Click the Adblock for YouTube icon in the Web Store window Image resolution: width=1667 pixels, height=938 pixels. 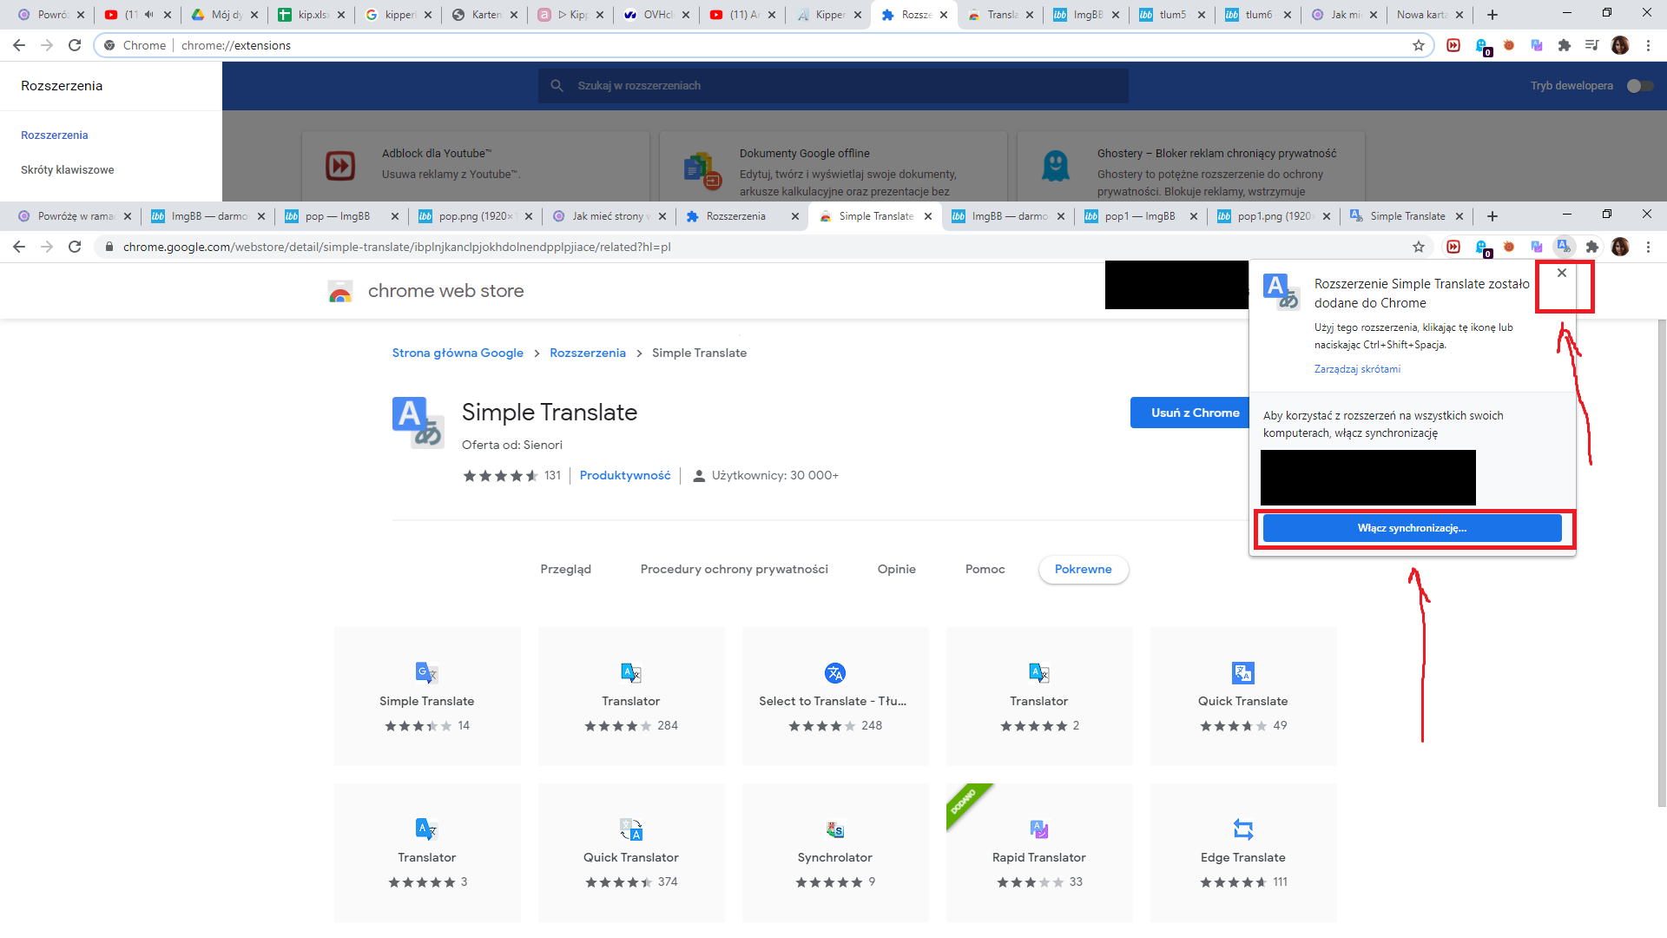(x=1453, y=247)
